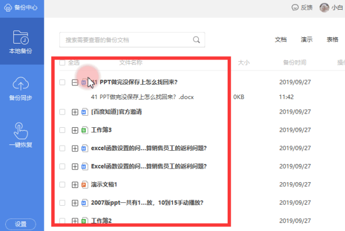345x231 pixels.
Task: Check the box for capital Excel函数设置 row
Action: tap(62, 166)
